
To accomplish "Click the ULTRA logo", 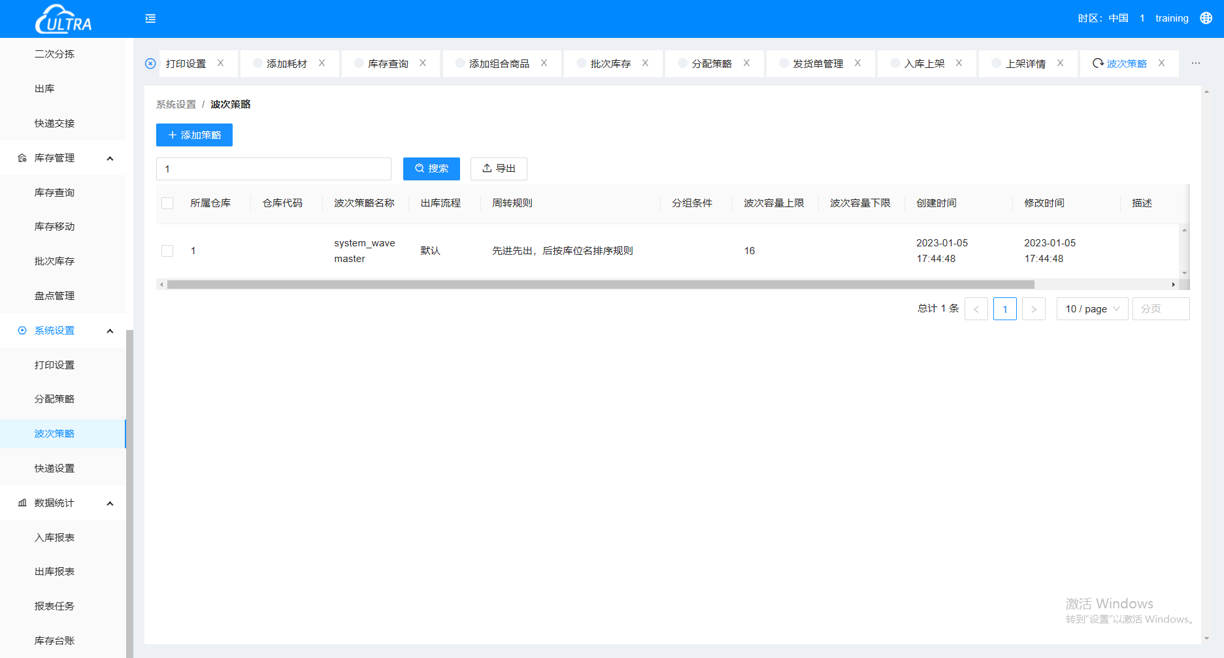I will (x=63, y=19).
